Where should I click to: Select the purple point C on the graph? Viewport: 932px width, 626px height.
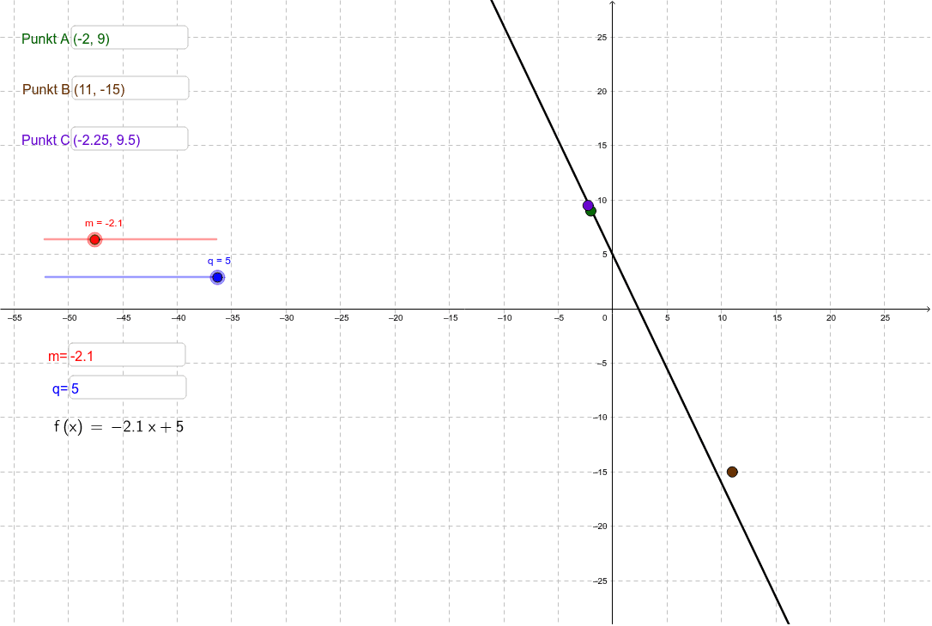[x=588, y=206]
